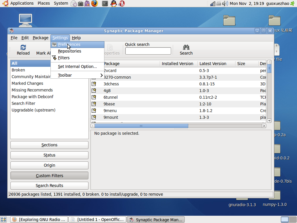Click the Status button
Screen dimensions: 297x223
point(49,155)
